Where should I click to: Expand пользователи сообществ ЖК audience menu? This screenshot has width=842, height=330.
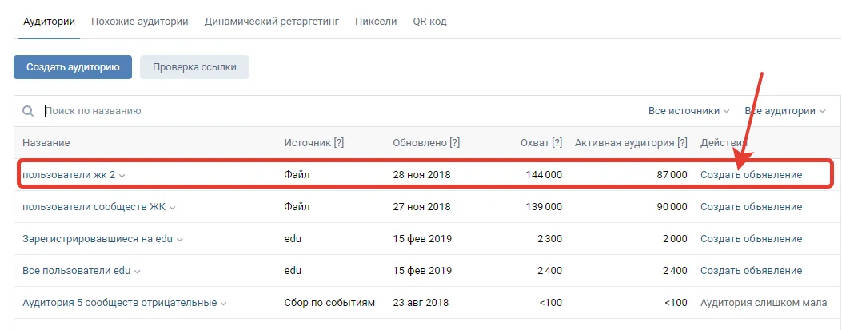[172, 207]
